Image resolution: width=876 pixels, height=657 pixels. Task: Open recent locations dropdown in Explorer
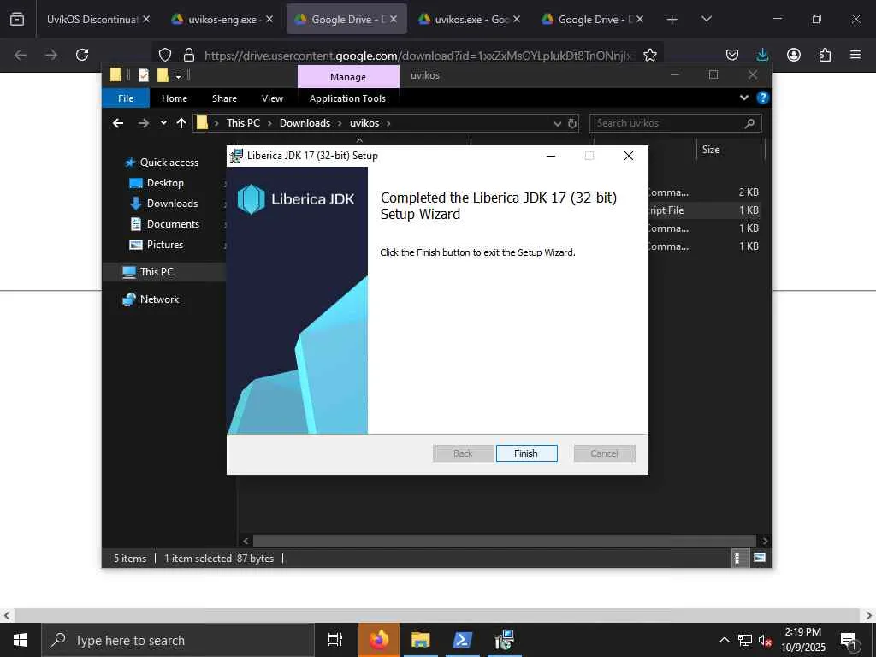(x=163, y=123)
